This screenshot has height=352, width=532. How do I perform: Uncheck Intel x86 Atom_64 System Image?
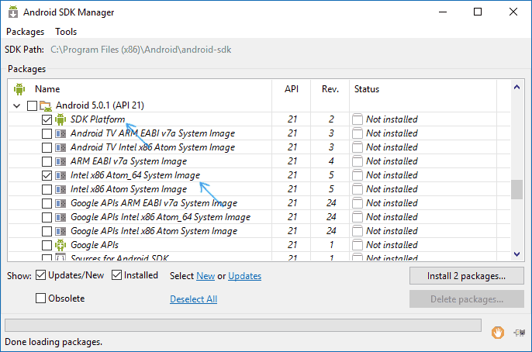click(x=47, y=175)
